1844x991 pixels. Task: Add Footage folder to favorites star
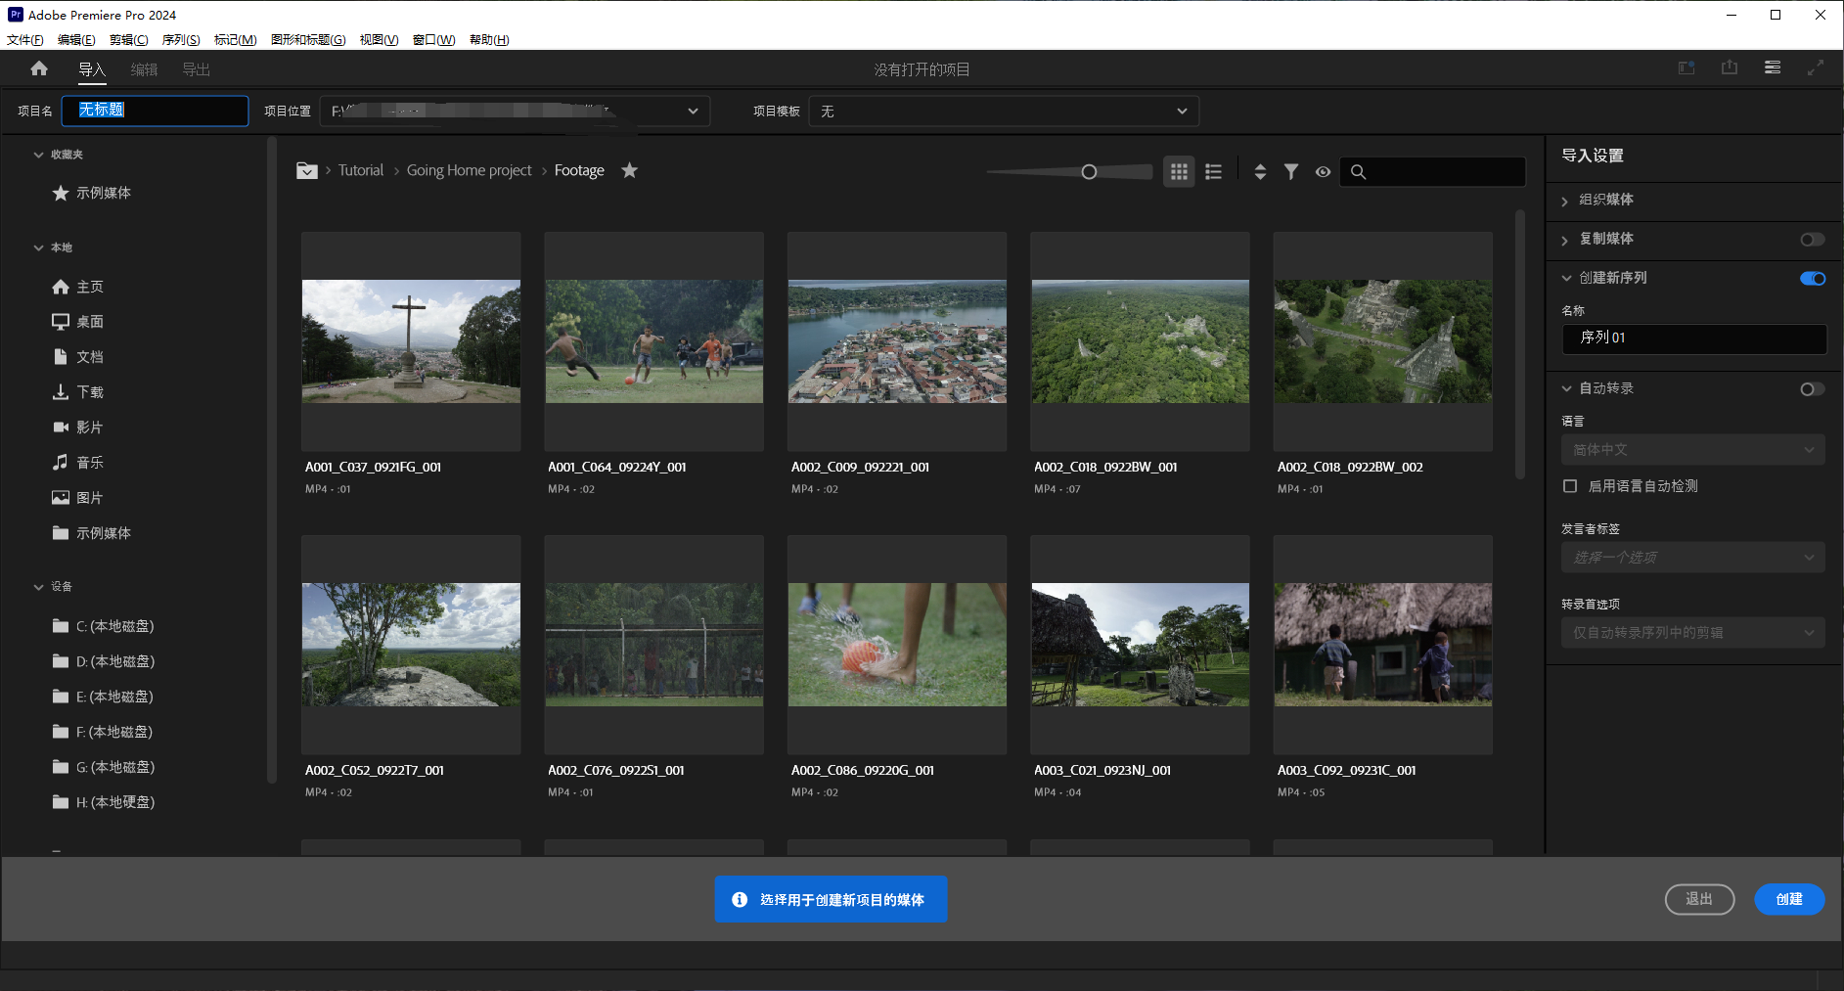[629, 170]
